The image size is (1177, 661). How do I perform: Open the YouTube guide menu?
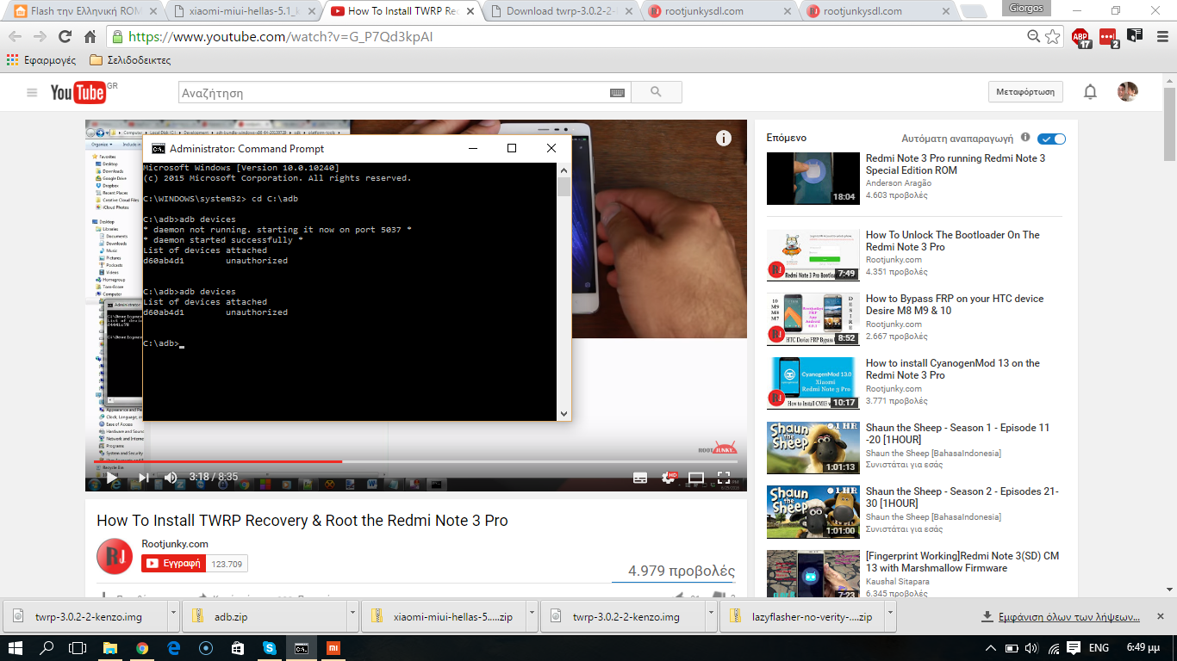click(x=32, y=93)
